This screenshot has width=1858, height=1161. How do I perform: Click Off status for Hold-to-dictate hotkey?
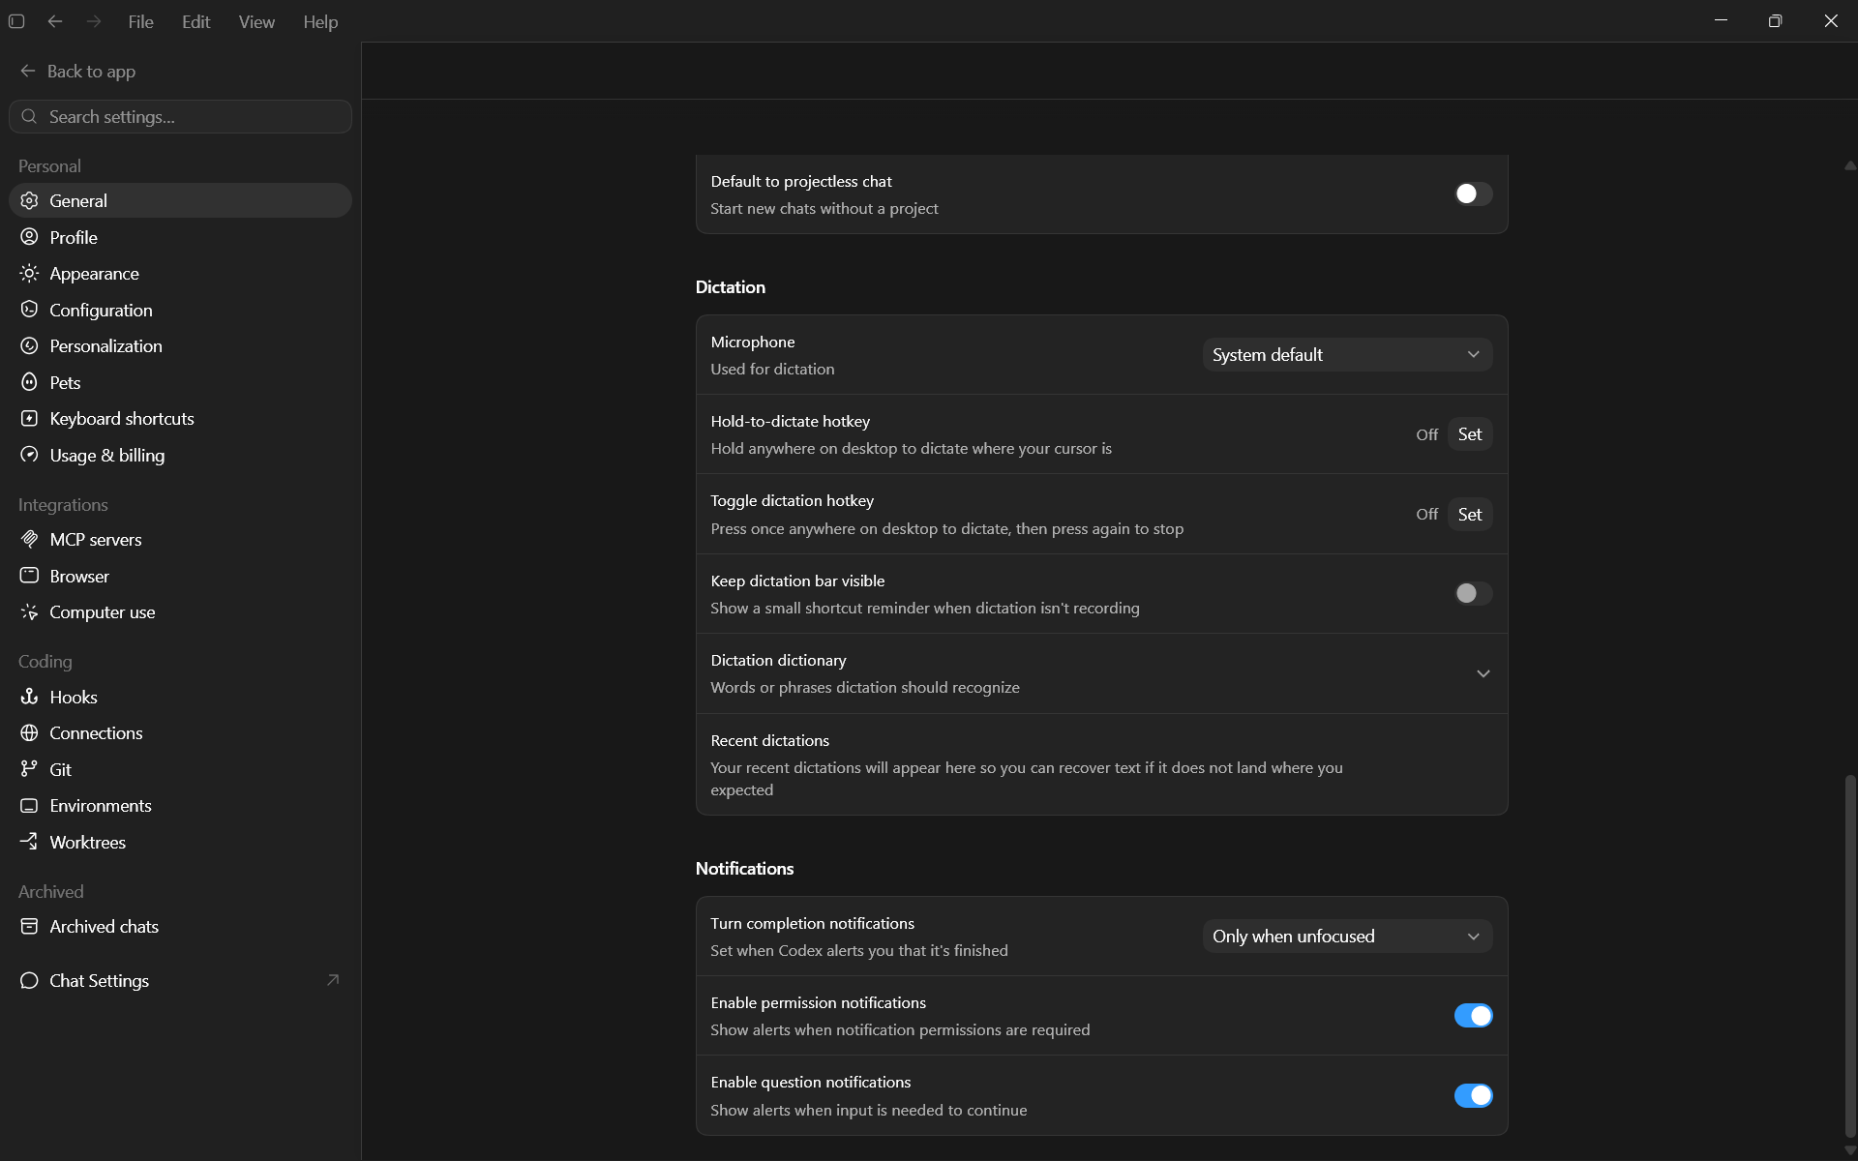(1426, 434)
